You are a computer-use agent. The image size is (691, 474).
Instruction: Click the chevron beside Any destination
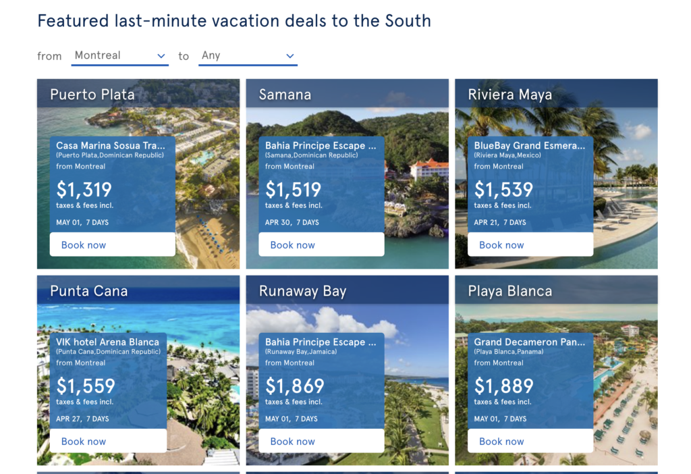click(290, 55)
